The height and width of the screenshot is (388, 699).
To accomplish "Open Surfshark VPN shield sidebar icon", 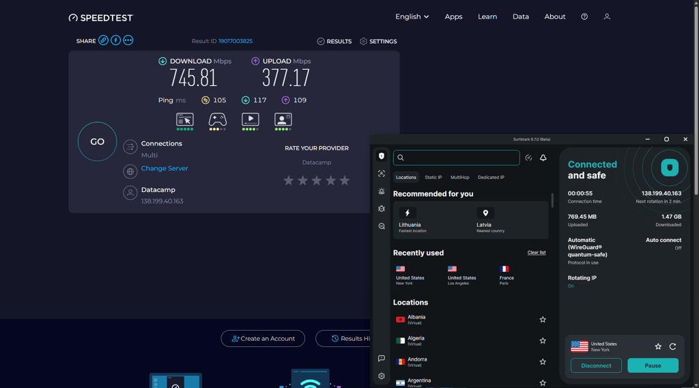I will (x=382, y=156).
